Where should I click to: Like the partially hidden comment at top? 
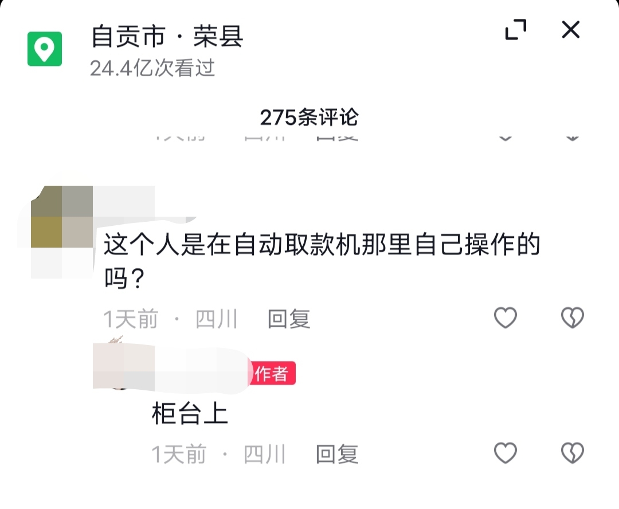click(x=506, y=138)
